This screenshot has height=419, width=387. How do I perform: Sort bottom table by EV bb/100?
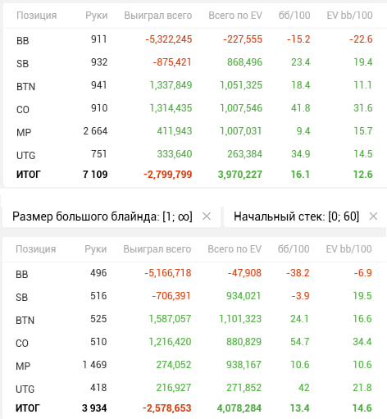[348, 249]
